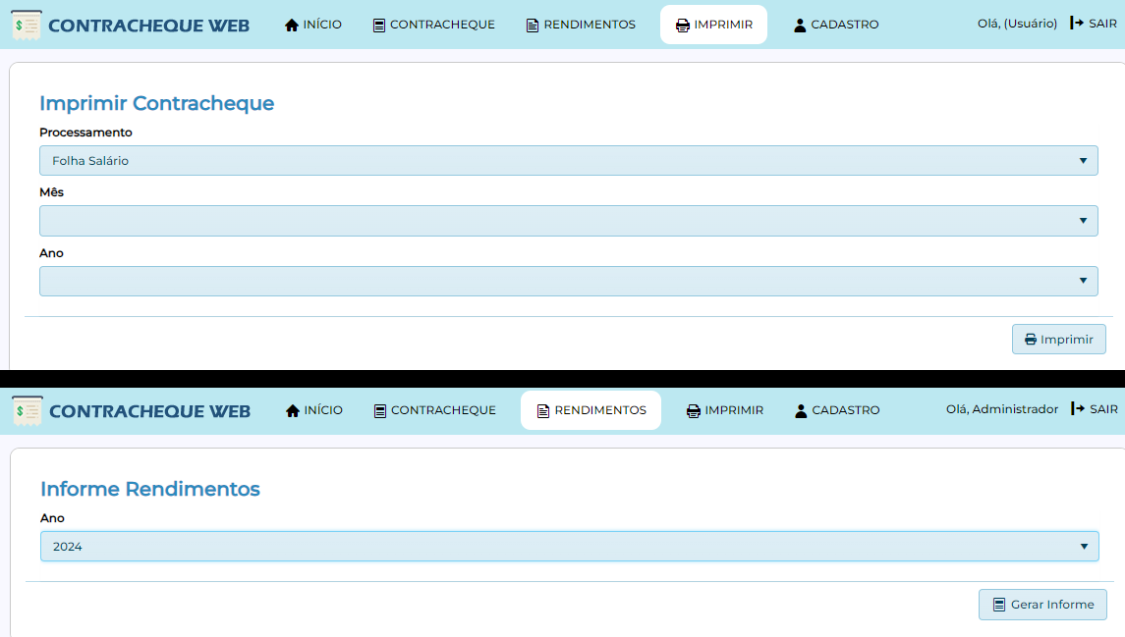Click the printer icon on the highlighted IMPRIMIR tab

pyautogui.click(x=683, y=25)
